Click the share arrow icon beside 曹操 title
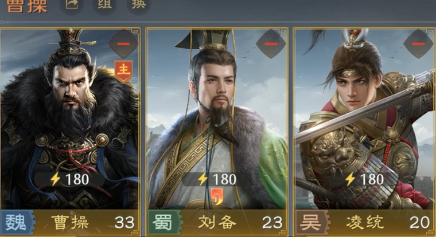The height and width of the screenshot is (237, 436). (x=72, y=4)
